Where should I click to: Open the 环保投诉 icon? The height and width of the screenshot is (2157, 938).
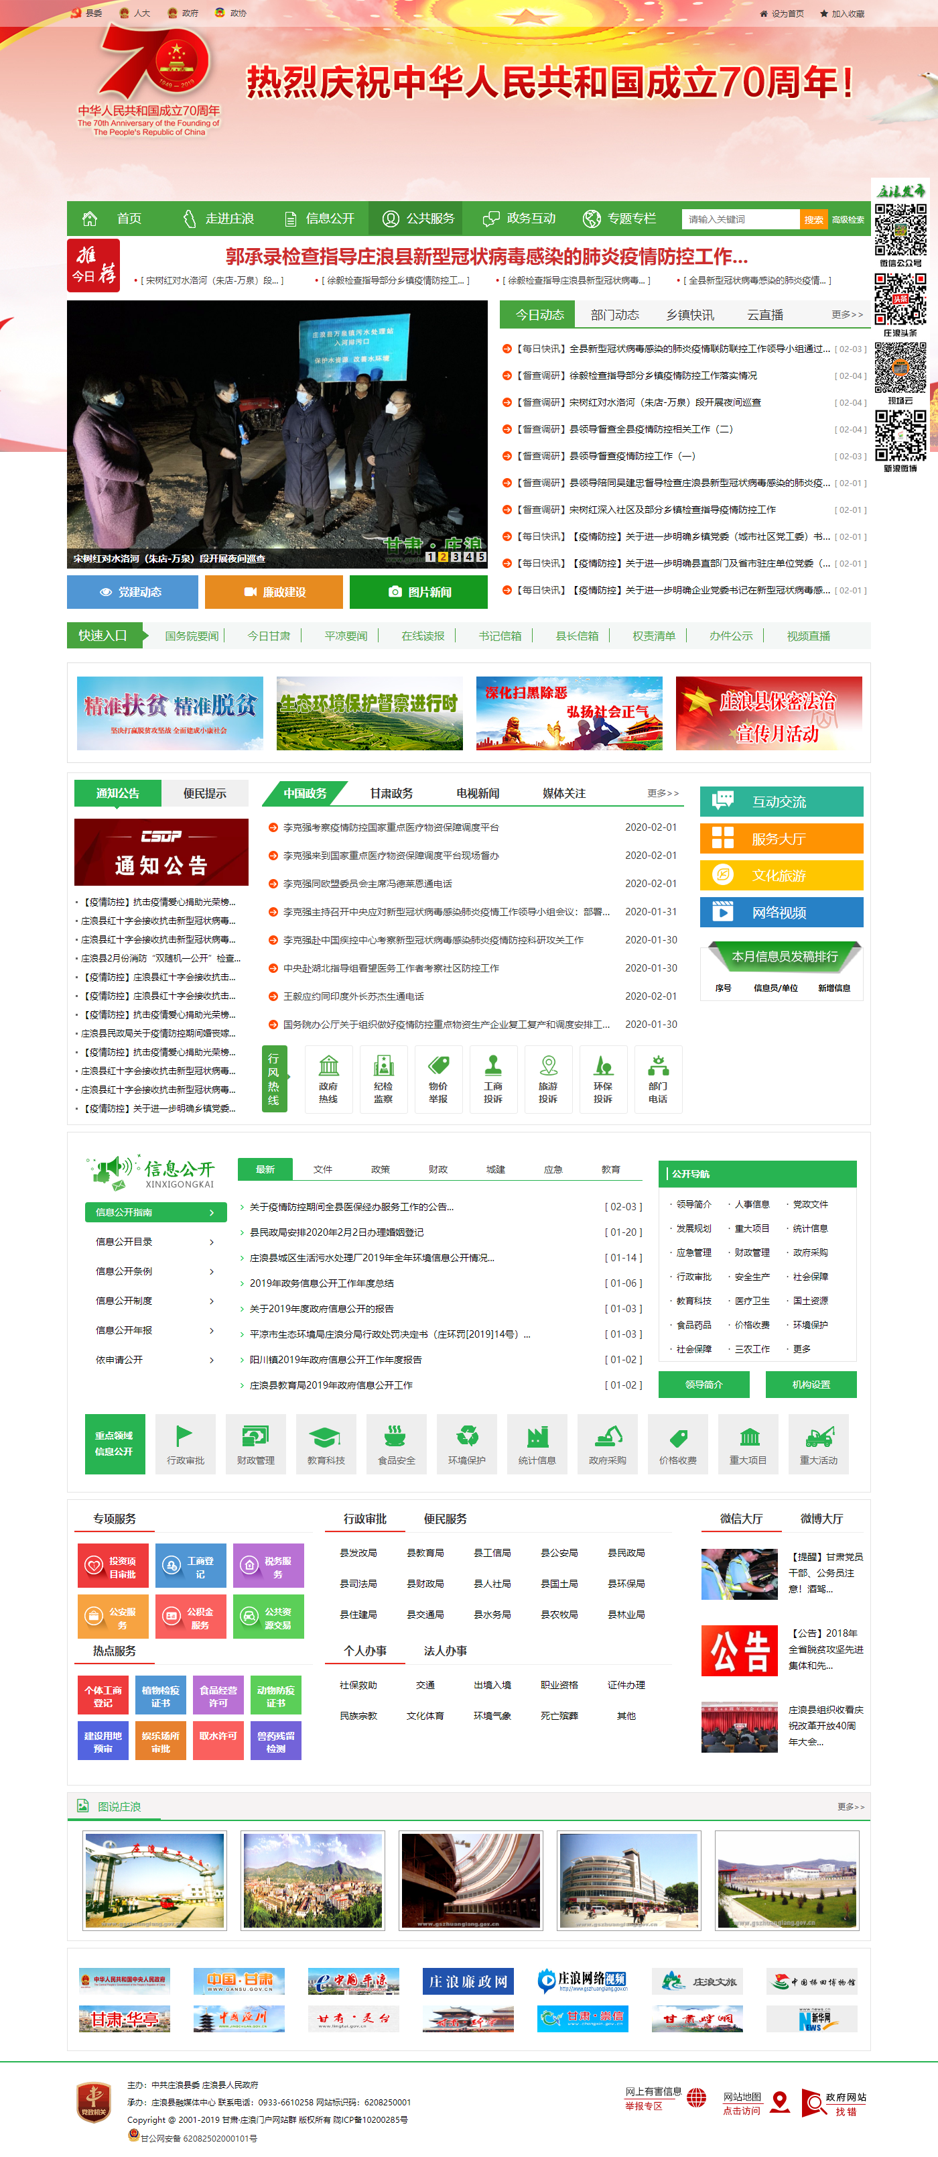point(602,1078)
